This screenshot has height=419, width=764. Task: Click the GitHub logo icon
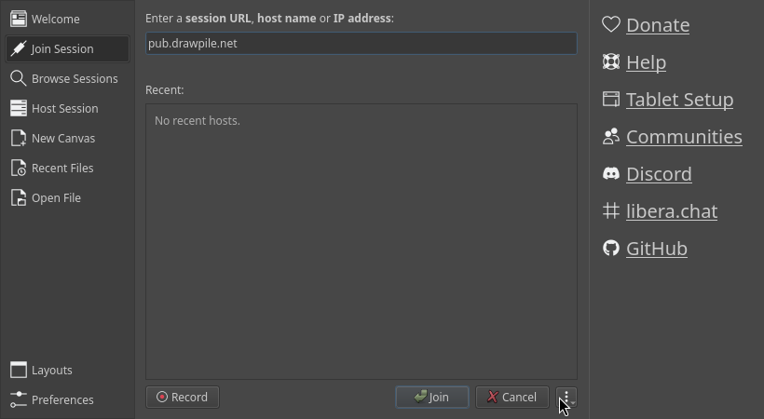coord(611,249)
